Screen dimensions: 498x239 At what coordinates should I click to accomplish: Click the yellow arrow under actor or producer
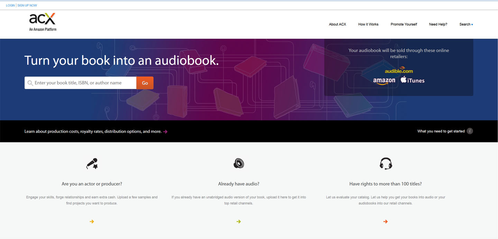[92, 221]
